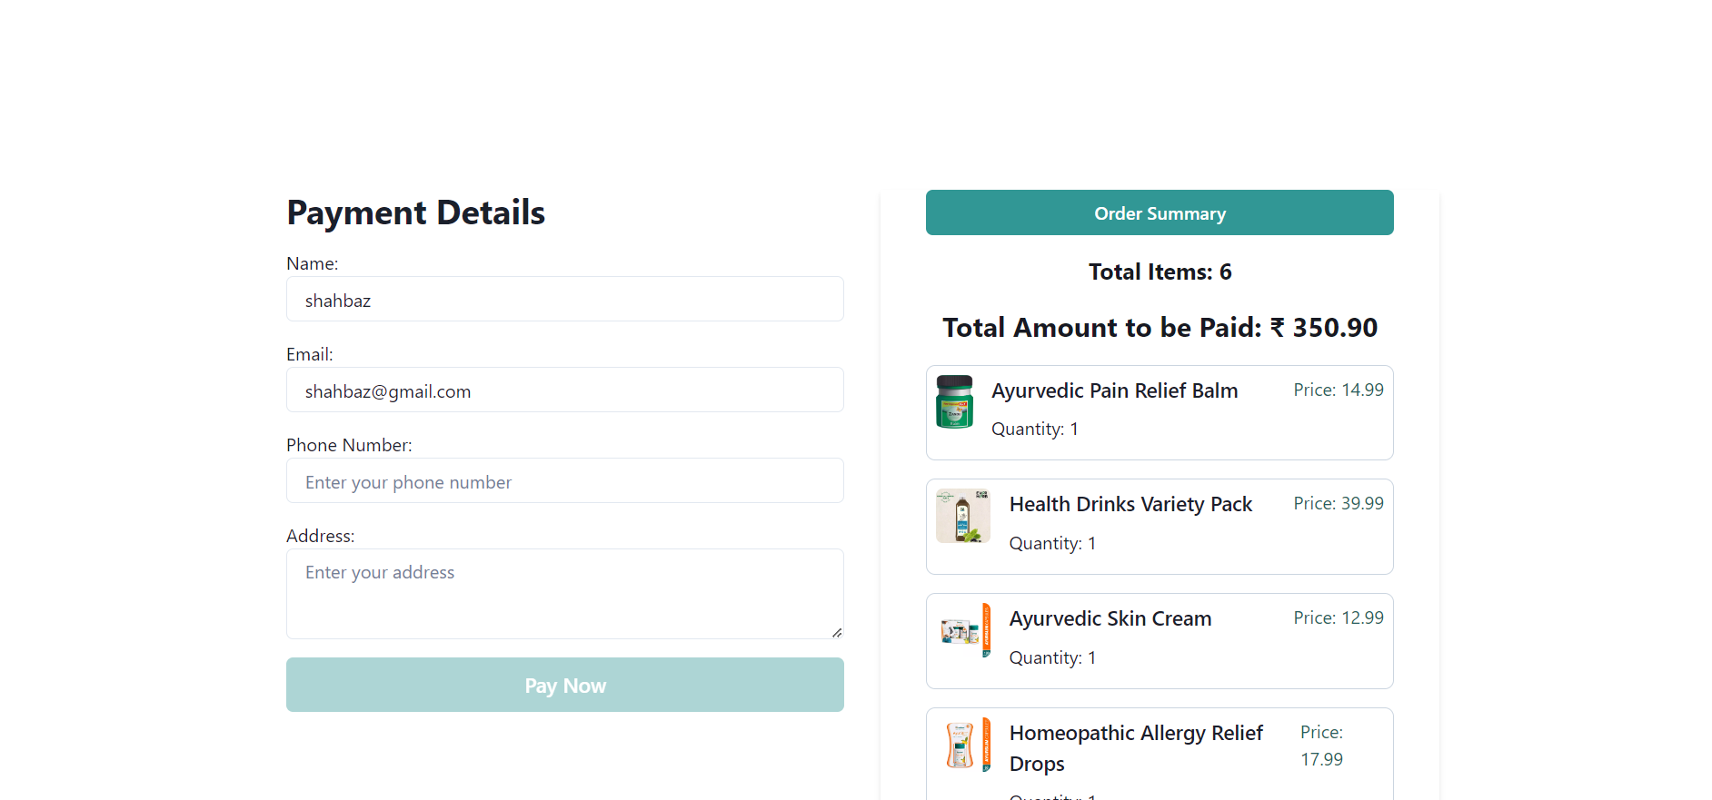Click the Price 39.99 text
Screen dimensions: 1712x800
pos(1339,503)
